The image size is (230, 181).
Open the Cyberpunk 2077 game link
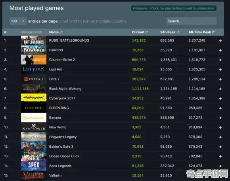62,98
